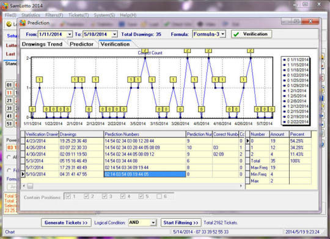Click the Perdiction Numbers column header
Viewport: 330px width, 239px height.
coord(145,134)
